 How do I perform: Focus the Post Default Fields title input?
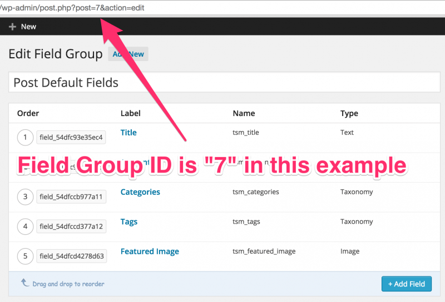(x=224, y=83)
